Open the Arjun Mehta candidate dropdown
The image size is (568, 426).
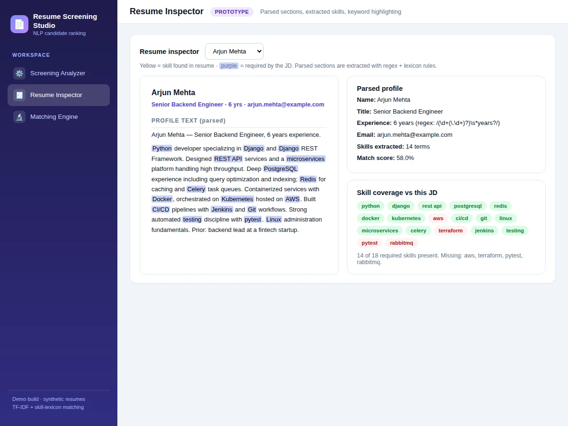(x=234, y=52)
